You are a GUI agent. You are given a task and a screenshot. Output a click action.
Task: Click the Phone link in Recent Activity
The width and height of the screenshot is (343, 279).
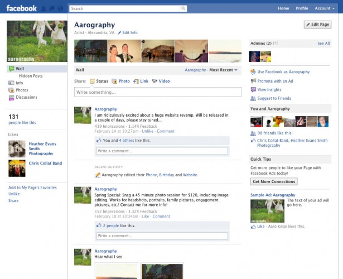(151, 175)
